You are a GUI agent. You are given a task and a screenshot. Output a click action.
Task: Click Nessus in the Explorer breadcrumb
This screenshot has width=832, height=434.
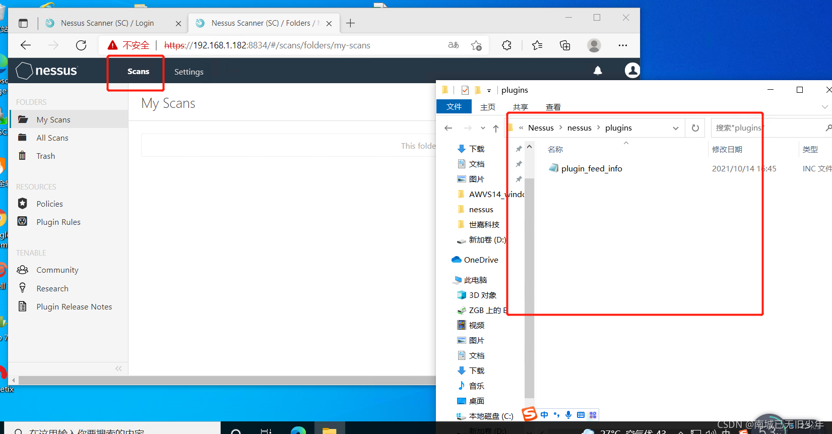[x=541, y=128]
